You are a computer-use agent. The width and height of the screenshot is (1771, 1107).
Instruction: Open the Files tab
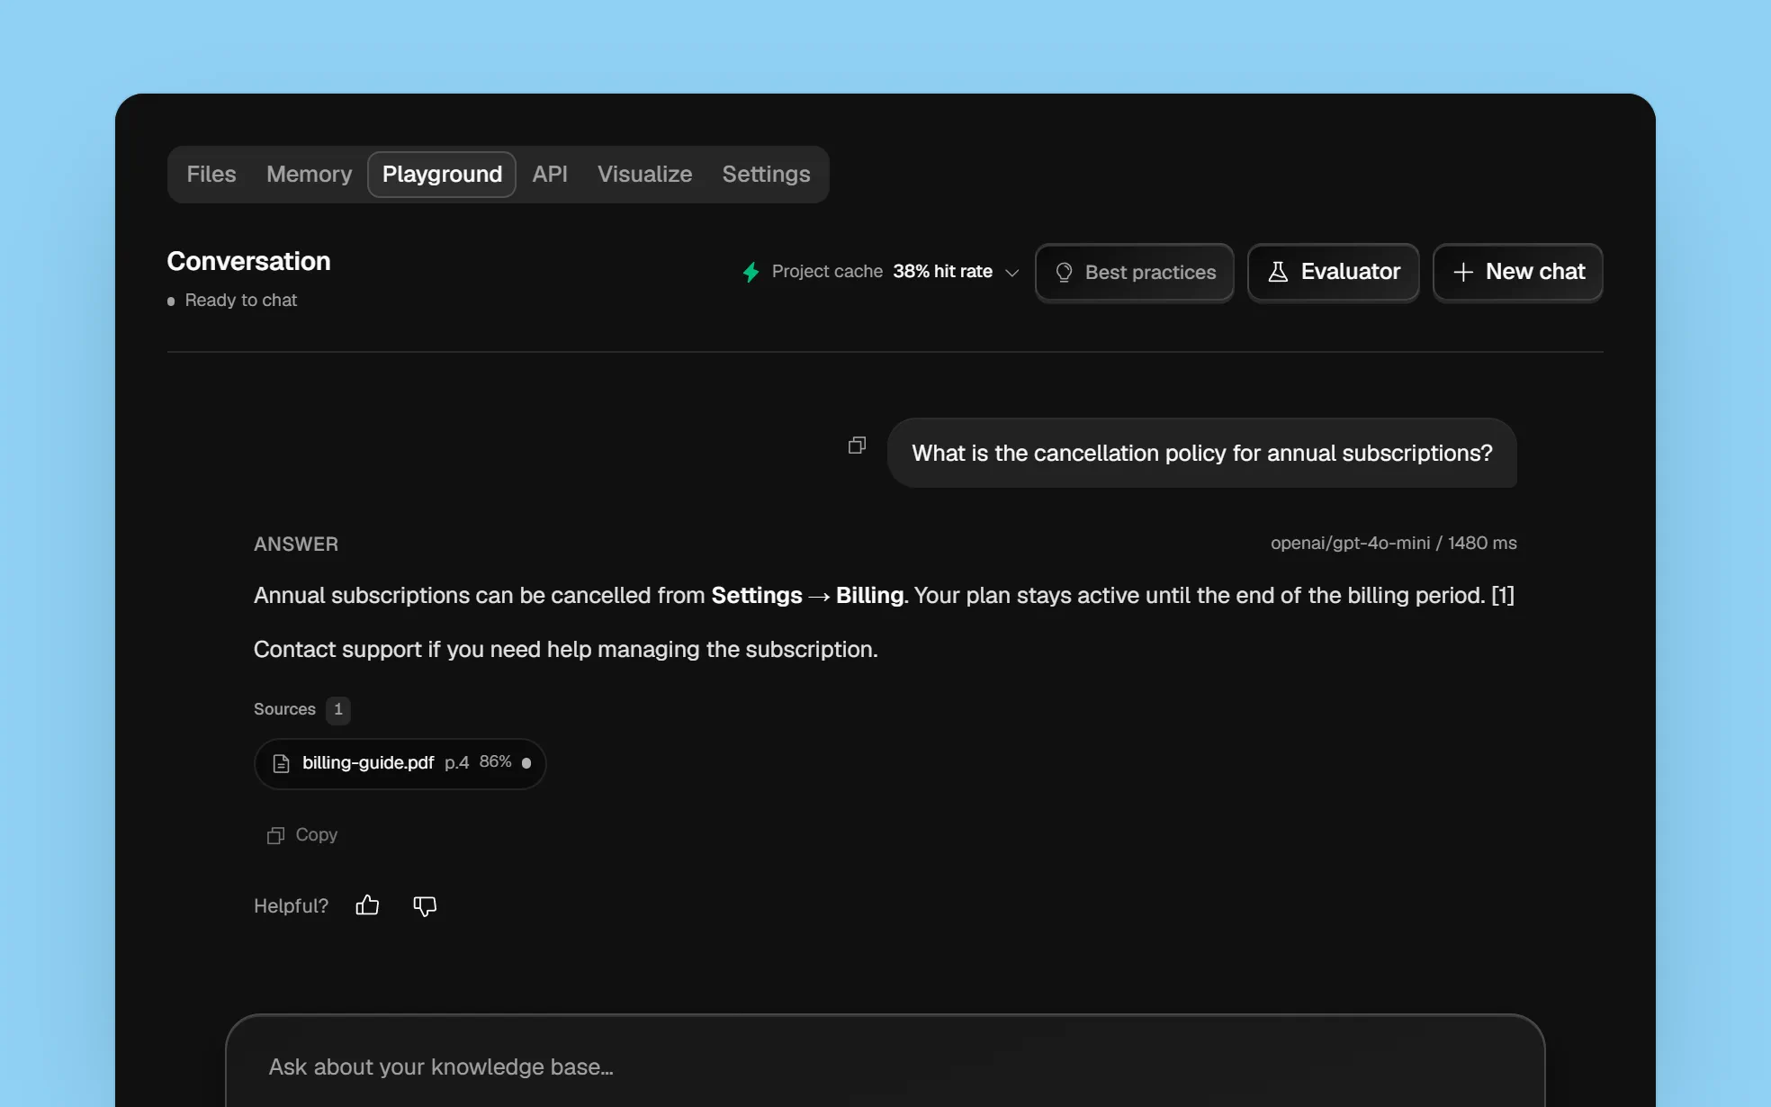(211, 174)
